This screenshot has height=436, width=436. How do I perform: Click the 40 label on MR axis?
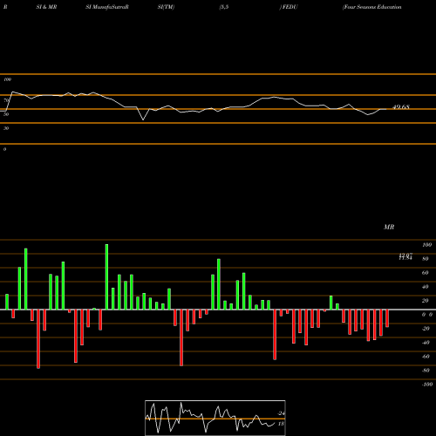[425, 287]
